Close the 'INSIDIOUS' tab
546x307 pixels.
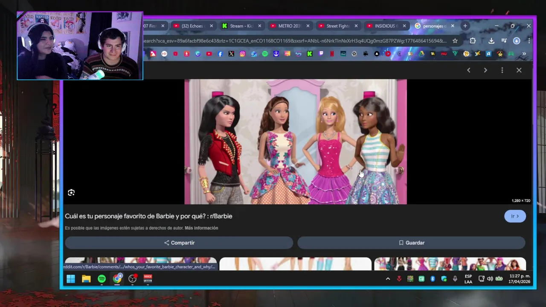(404, 26)
